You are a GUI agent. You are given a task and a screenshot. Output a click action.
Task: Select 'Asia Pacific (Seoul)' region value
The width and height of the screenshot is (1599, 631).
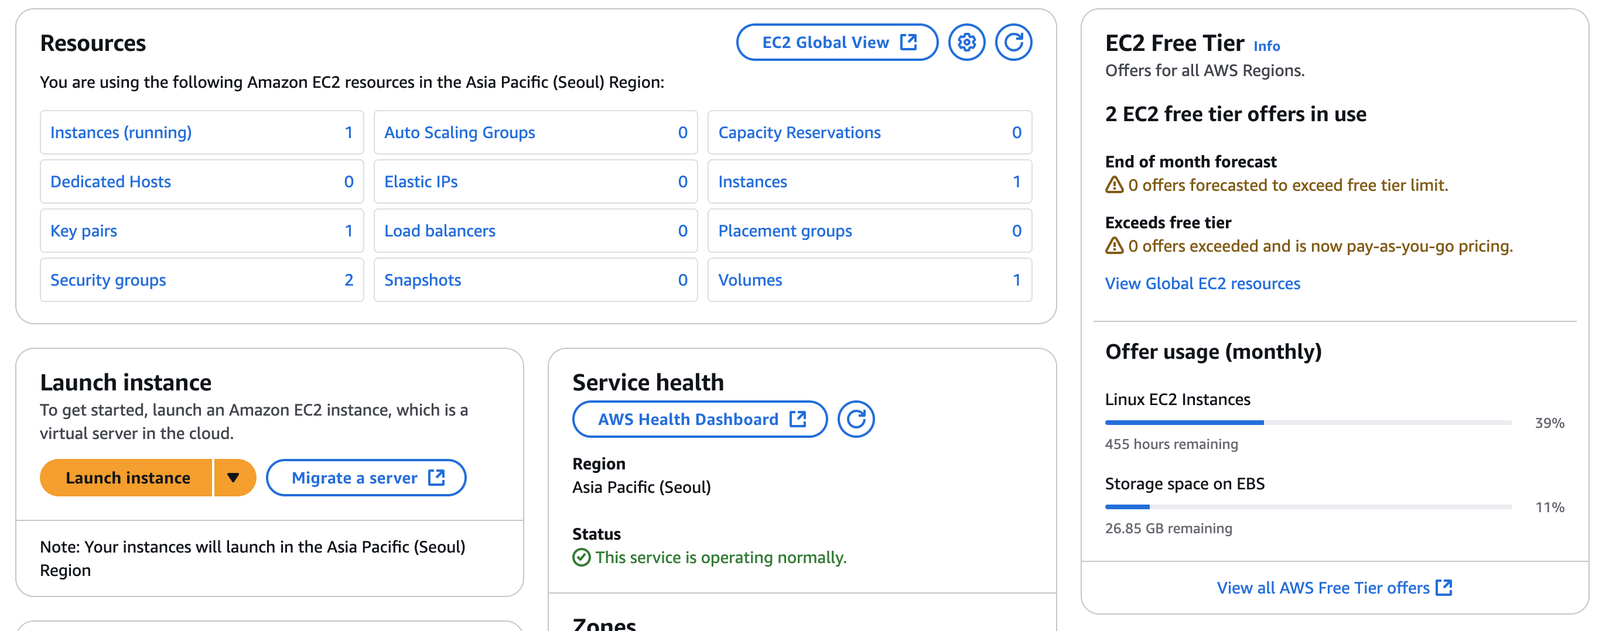pos(641,487)
